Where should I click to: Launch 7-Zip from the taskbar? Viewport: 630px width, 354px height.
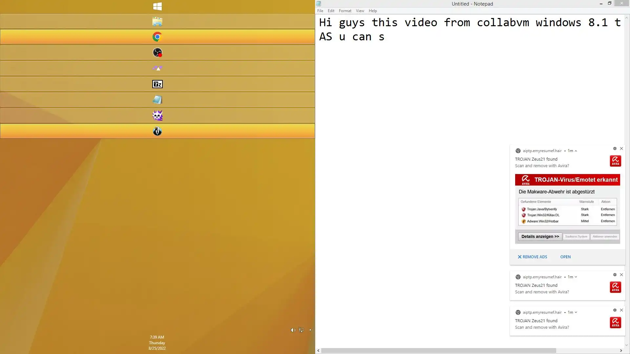tap(157, 84)
